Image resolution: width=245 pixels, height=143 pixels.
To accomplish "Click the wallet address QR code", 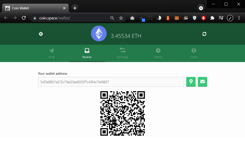I will pyautogui.click(x=122, y=113).
